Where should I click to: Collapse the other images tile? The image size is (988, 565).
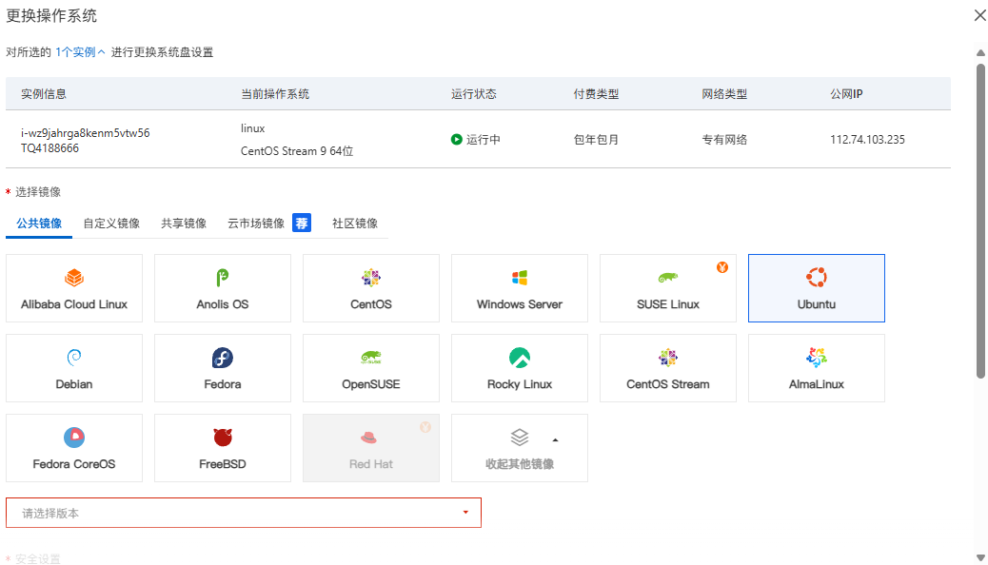click(x=520, y=448)
